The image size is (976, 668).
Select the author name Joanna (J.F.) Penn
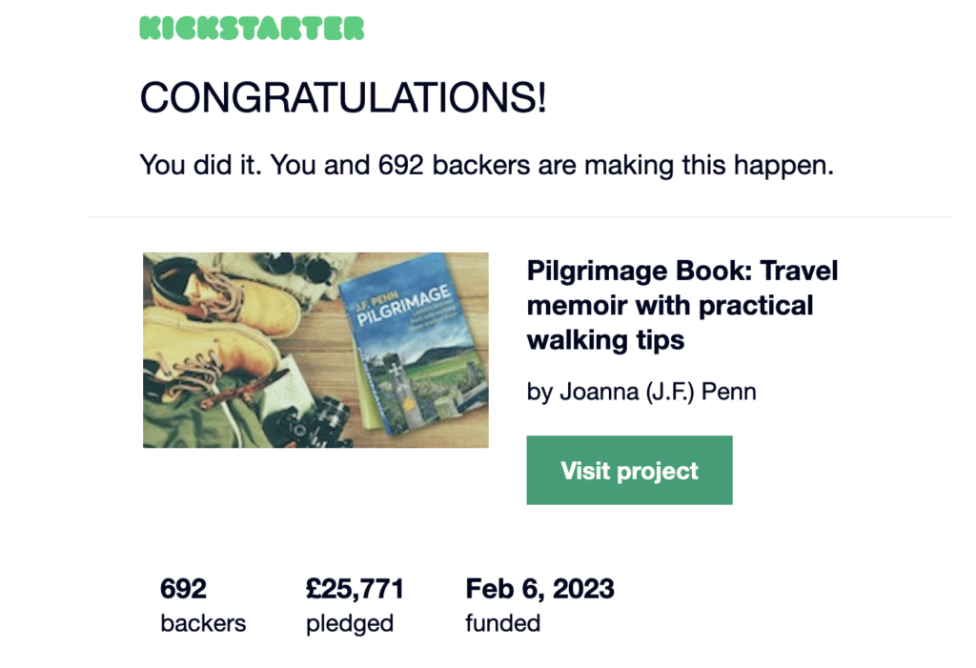(658, 392)
